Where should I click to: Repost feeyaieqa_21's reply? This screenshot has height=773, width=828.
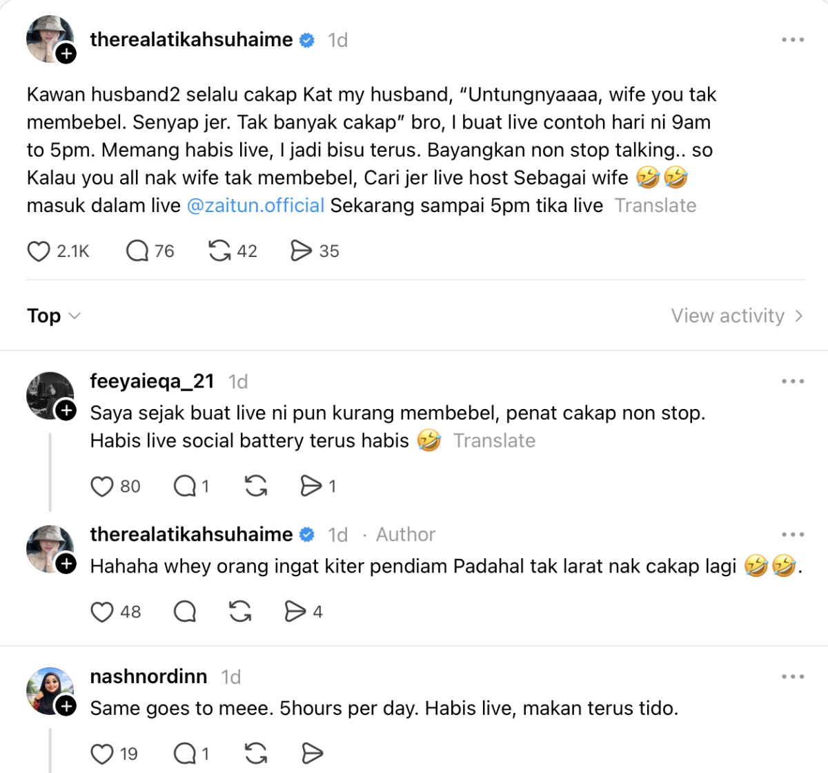tap(256, 486)
